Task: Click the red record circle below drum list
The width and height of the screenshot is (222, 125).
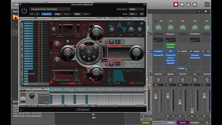Action: (51, 82)
